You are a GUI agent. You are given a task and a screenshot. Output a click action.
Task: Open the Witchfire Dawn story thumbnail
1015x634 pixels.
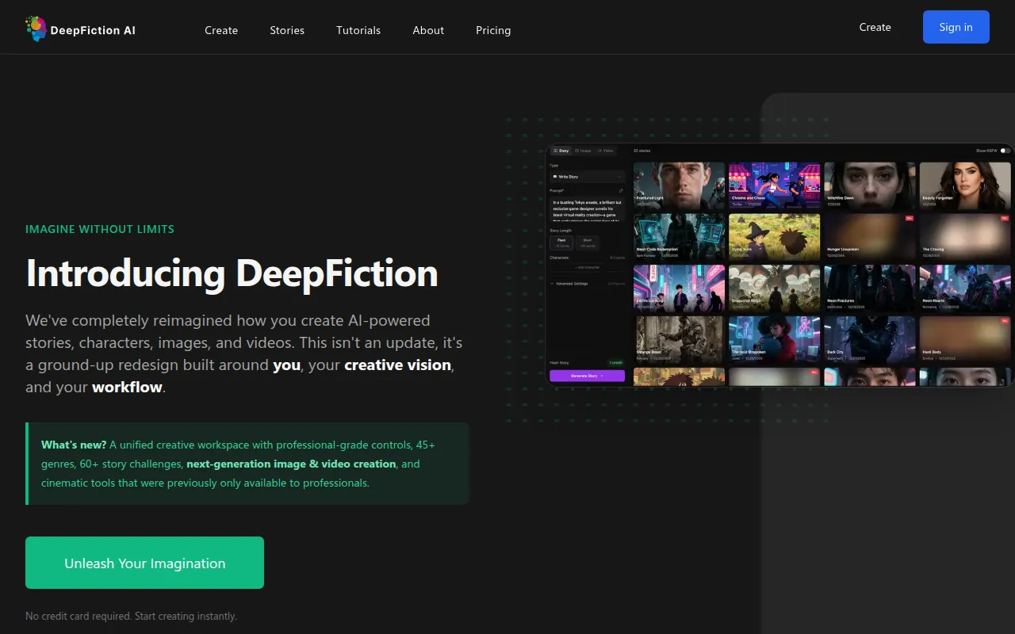point(870,185)
